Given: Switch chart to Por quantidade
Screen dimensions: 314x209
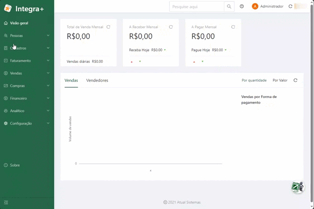Looking at the screenshot, I should pos(254,80).
